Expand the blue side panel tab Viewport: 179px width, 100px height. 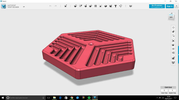click(x=178, y=55)
